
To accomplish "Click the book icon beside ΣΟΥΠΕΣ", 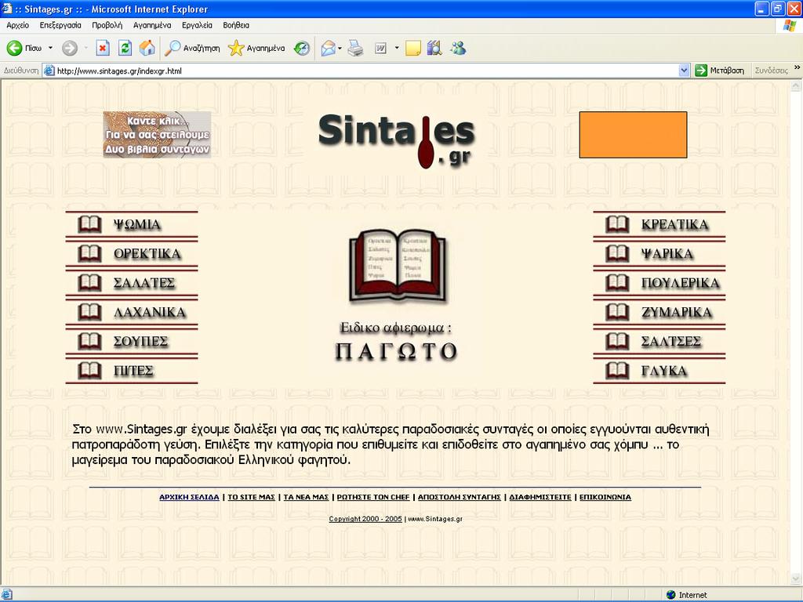I will tap(89, 342).
